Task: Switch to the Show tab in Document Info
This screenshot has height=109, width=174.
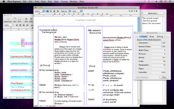Action: point(152,37)
